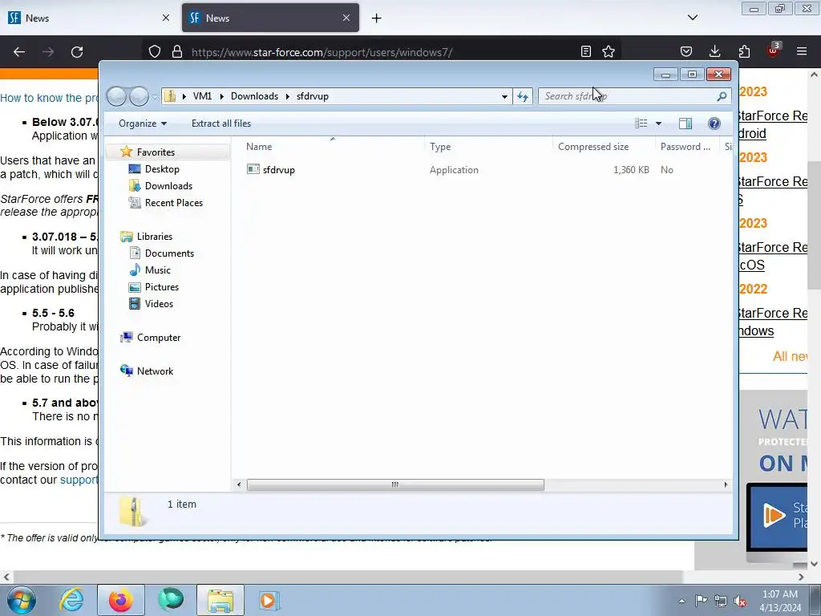
Task: Click the Windows Explorer taskbar icon
Action: pos(220,600)
